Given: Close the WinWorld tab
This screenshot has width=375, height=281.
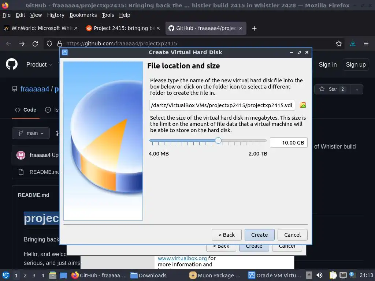Looking at the screenshot, I should (75, 28).
